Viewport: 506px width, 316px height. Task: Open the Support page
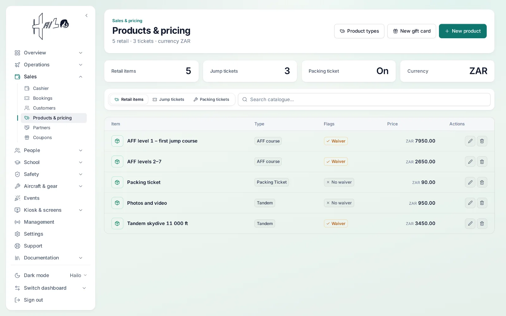point(49,246)
